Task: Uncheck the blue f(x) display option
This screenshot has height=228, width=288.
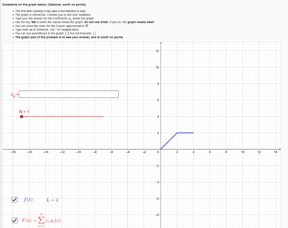Action: point(14,200)
